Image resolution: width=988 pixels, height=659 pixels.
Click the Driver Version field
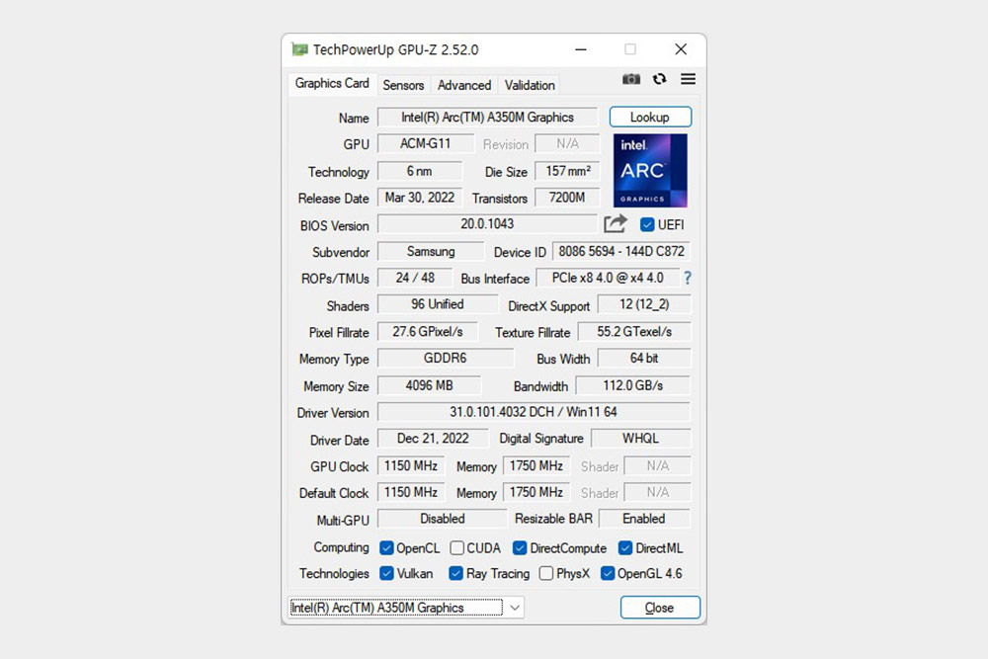534,412
